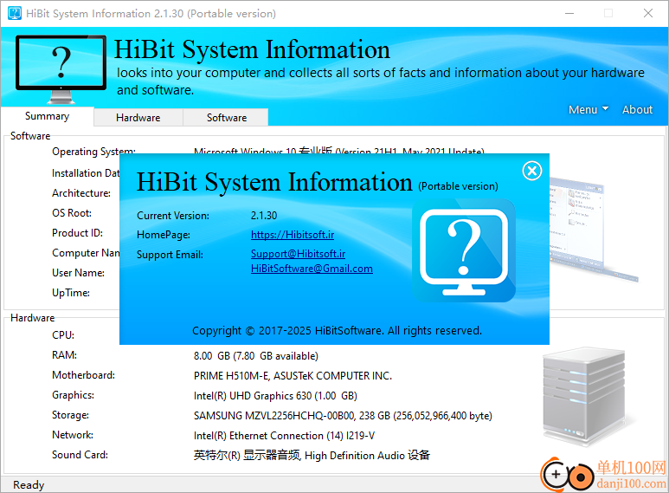This screenshot has height=493, width=669.
Task: Click the CPU label
Action: [63, 335]
